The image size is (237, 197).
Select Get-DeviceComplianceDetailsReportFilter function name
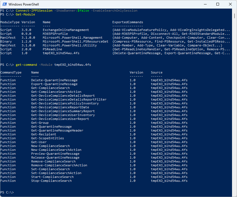click(x=69, y=99)
